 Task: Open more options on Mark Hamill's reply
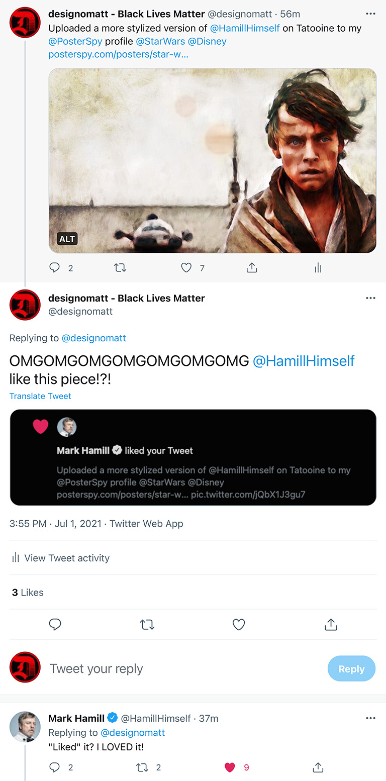click(x=370, y=718)
